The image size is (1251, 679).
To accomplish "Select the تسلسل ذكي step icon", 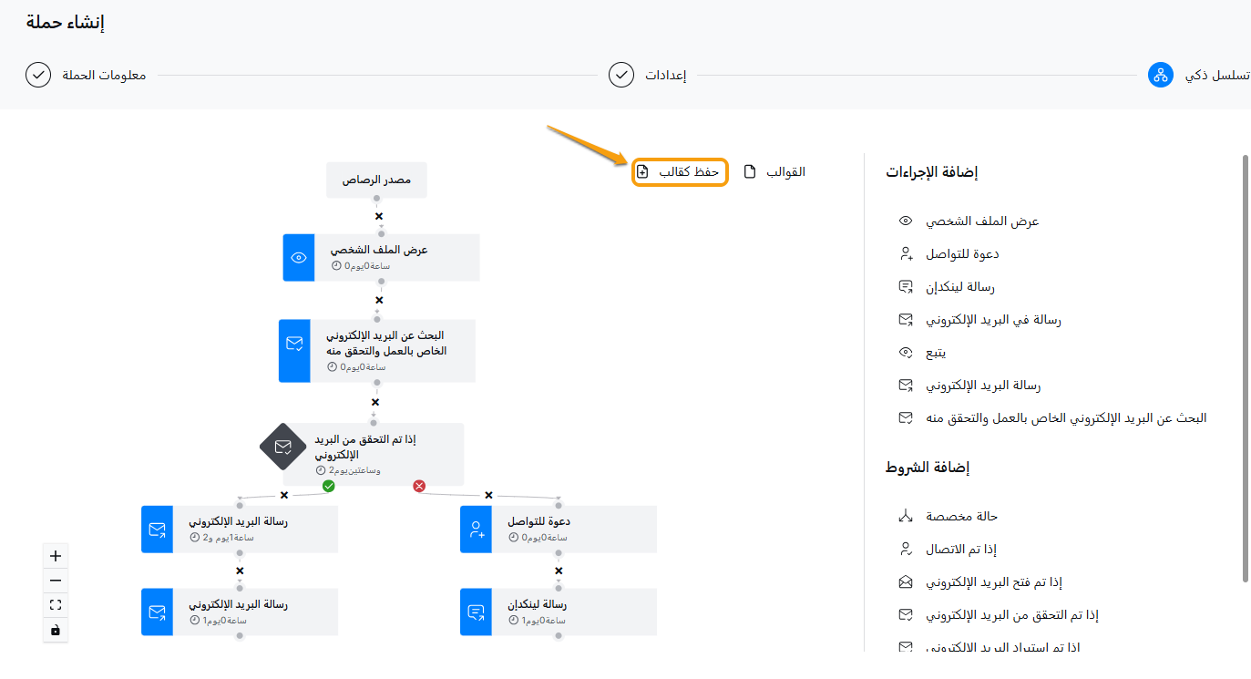I will click(1160, 75).
